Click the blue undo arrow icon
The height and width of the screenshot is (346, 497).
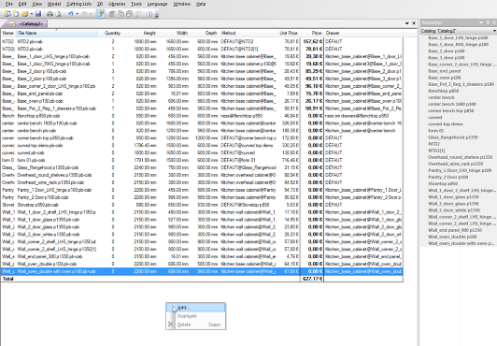[x=70, y=14]
